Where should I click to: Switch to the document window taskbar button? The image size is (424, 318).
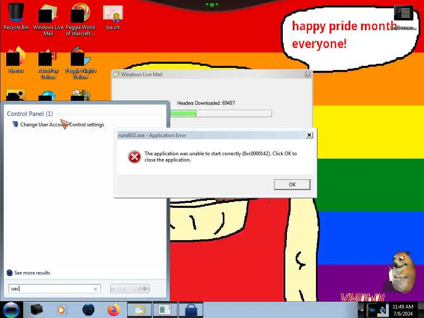click(165, 310)
